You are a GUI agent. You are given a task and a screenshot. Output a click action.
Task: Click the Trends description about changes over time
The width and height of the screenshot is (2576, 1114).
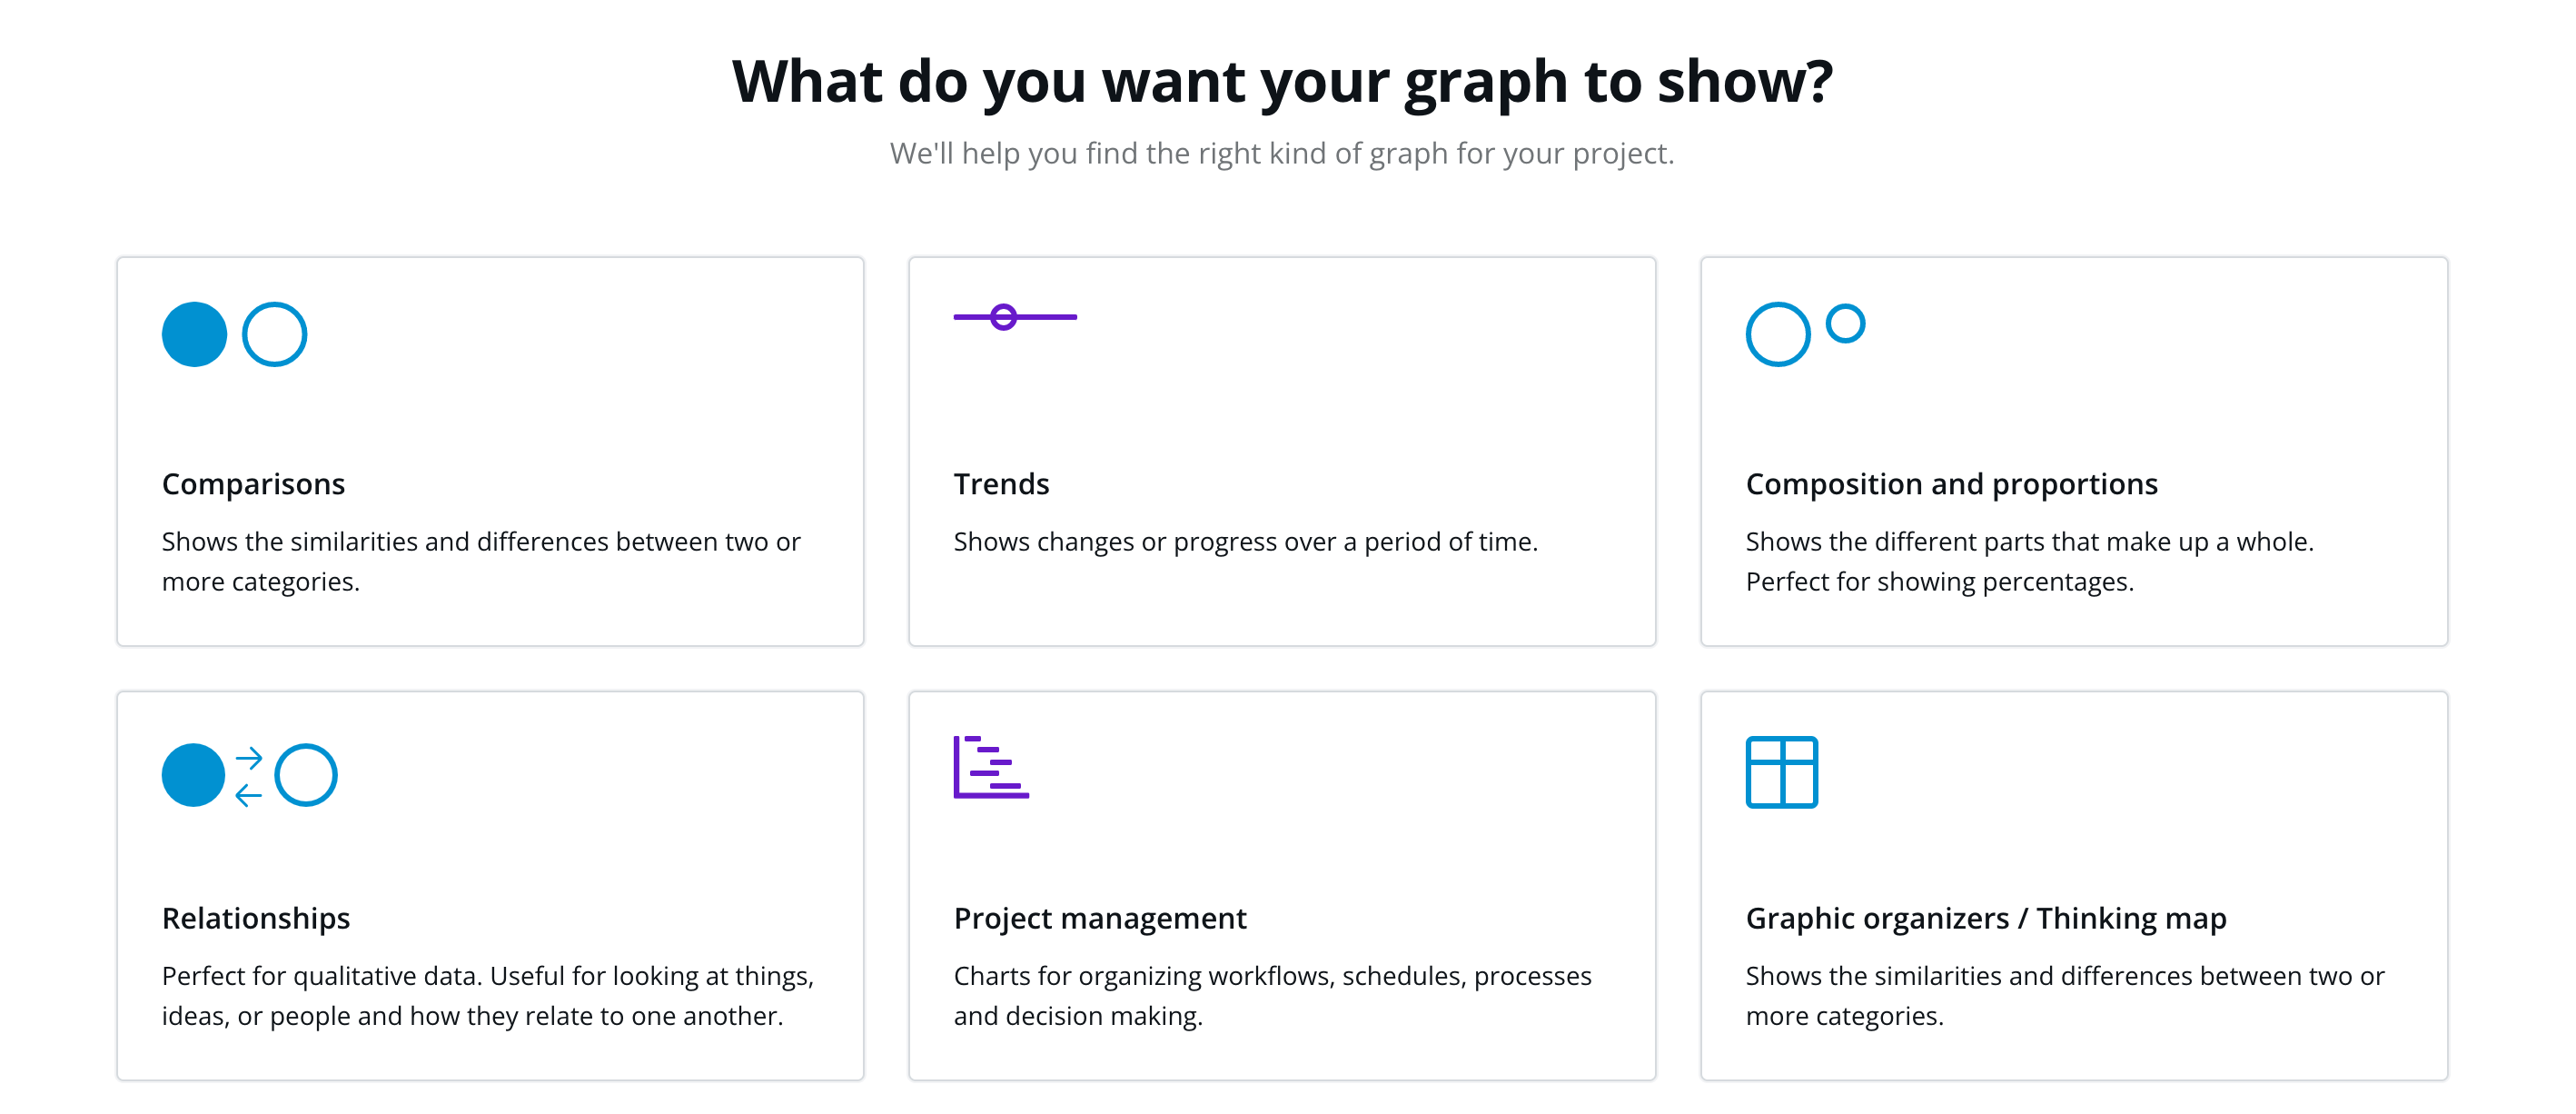coord(1245,541)
